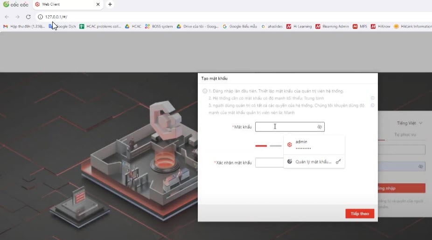Reload the page with the refresh icon

pos(28,17)
